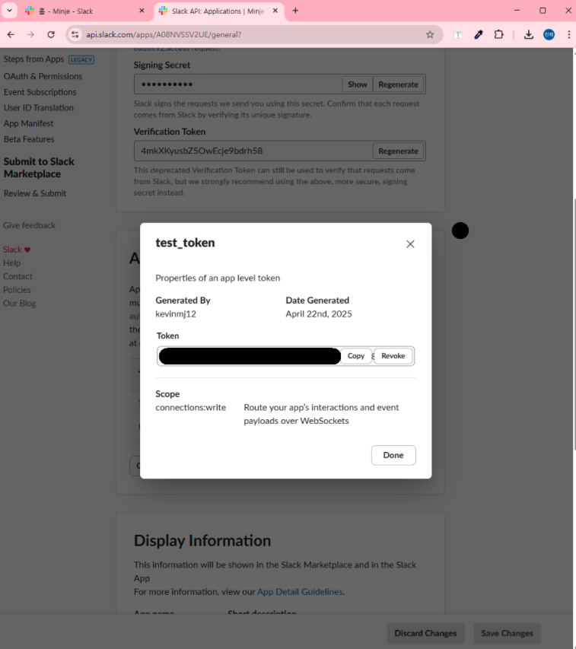Go forward in browser history

30,35
